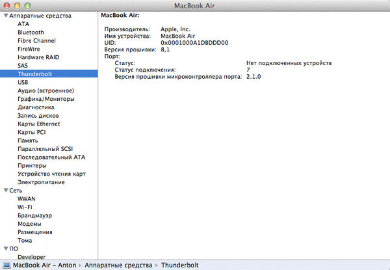Screen dimensions: 390x270
Task: Collapse the Аппаратные средства section triangle
Action: click(x=6, y=16)
